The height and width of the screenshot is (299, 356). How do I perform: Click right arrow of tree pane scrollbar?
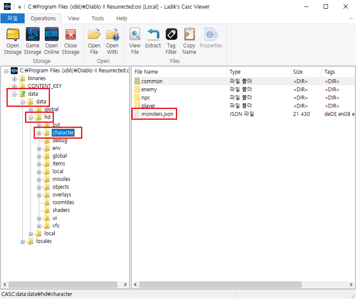point(125,284)
